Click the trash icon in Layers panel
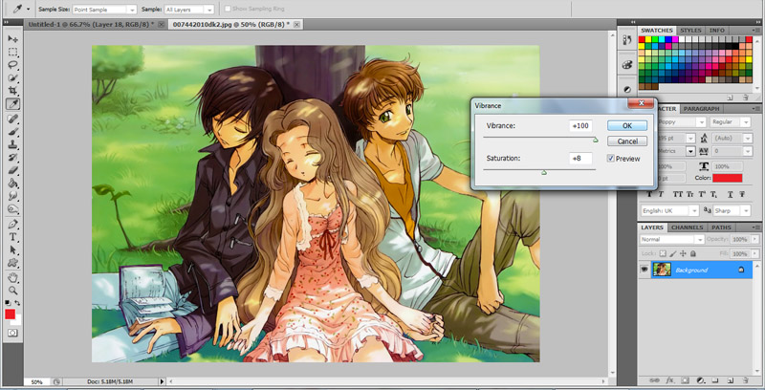Image resolution: width=765 pixels, height=390 pixels. click(748, 380)
